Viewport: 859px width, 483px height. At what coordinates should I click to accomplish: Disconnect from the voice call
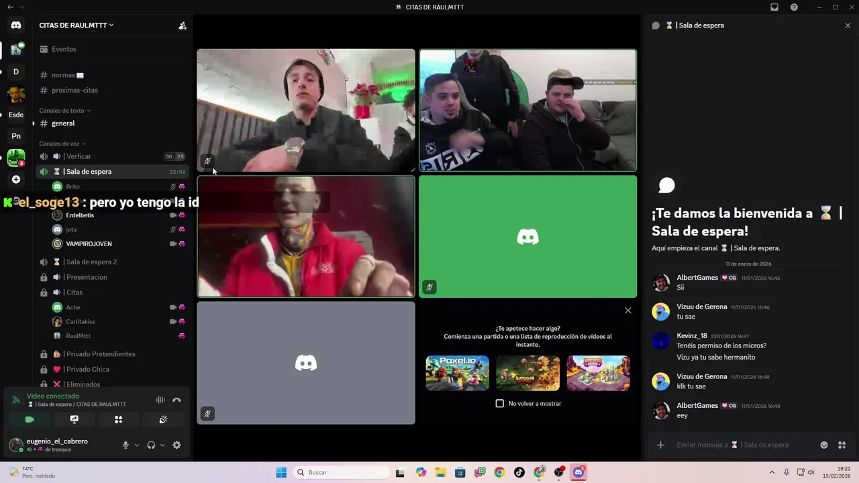pyautogui.click(x=176, y=400)
